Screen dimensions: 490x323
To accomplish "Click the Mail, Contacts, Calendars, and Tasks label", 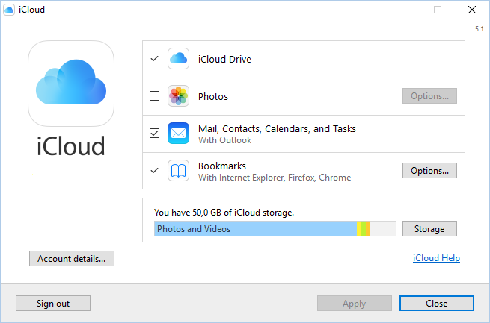I will point(277,128).
